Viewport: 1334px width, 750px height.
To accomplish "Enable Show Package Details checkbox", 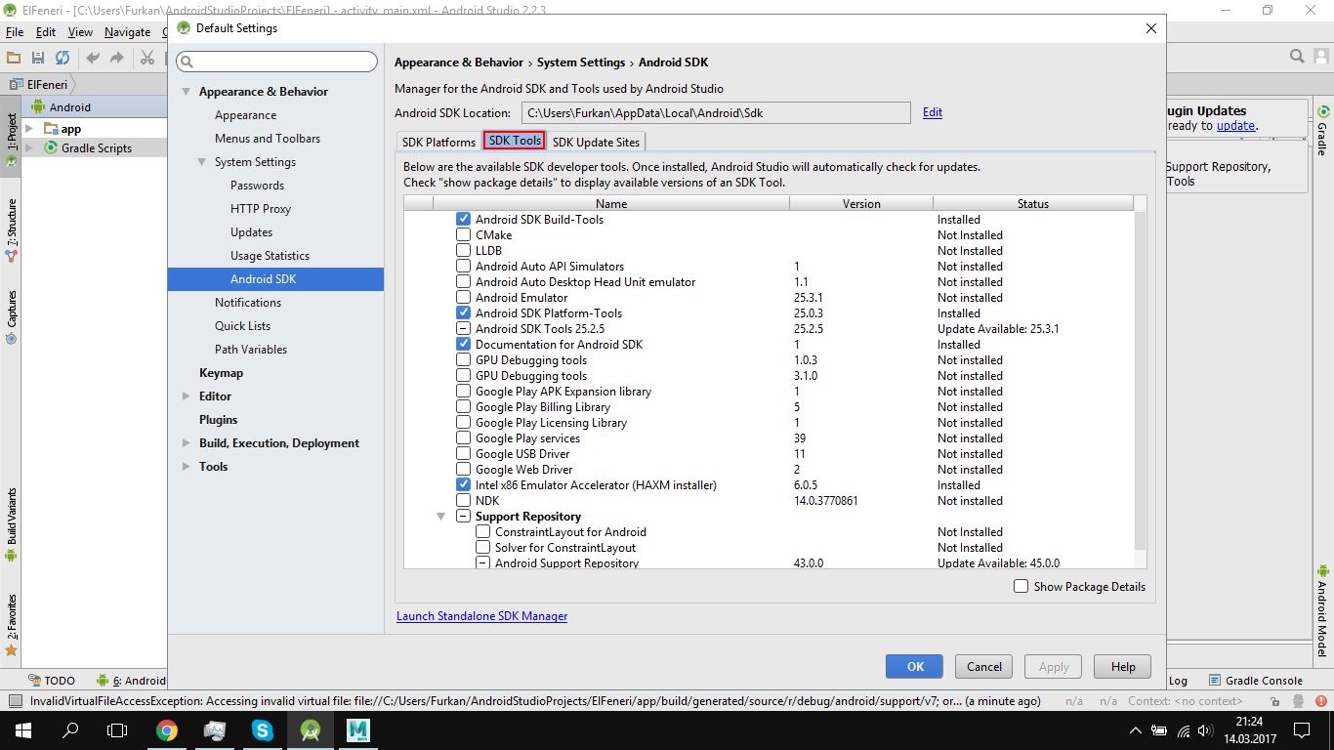I will tap(1021, 587).
